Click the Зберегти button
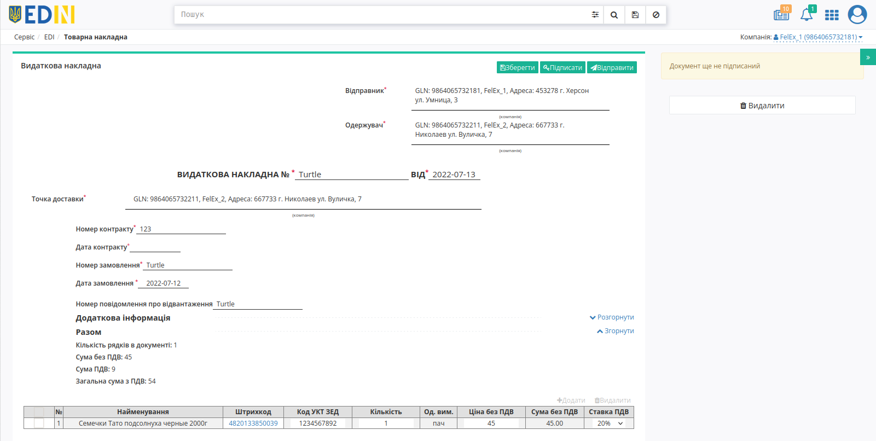Viewport: 876px width, 441px height. tap(517, 67)
